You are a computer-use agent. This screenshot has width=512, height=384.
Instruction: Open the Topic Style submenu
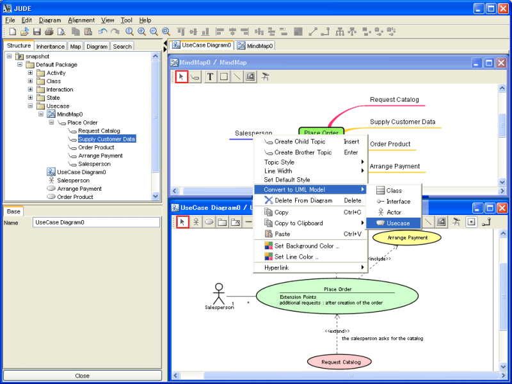point(311,162)
